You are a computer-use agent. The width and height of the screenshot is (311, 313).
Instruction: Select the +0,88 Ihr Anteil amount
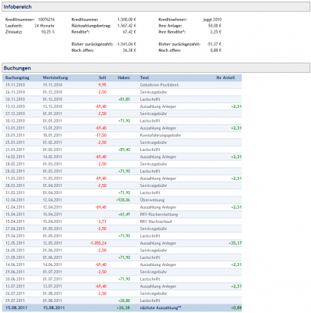[x=236, y=308]
